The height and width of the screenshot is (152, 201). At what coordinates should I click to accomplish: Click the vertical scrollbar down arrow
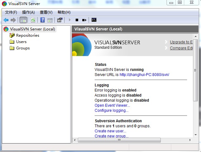pyautogui.click(x=196, y=135)
